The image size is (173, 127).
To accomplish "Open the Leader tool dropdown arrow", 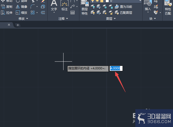I will coord(77,7).
